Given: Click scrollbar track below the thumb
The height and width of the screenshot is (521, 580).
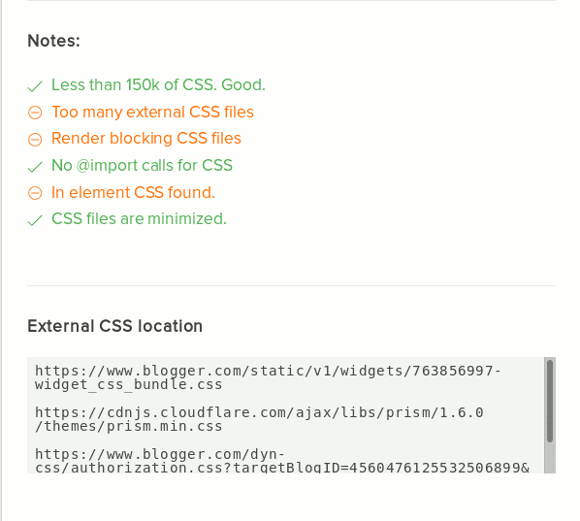Looking at the screenshot, I should pyautogui.click(x=550, y=458).
